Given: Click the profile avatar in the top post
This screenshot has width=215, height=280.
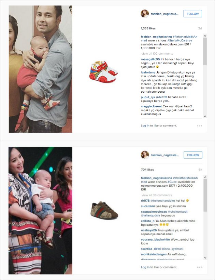Looking at the screenshot, I should 145,14.
